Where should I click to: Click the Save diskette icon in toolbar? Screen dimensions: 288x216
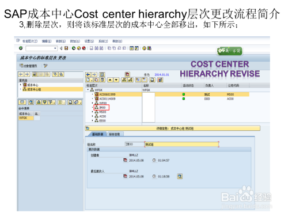coord(66,48)
